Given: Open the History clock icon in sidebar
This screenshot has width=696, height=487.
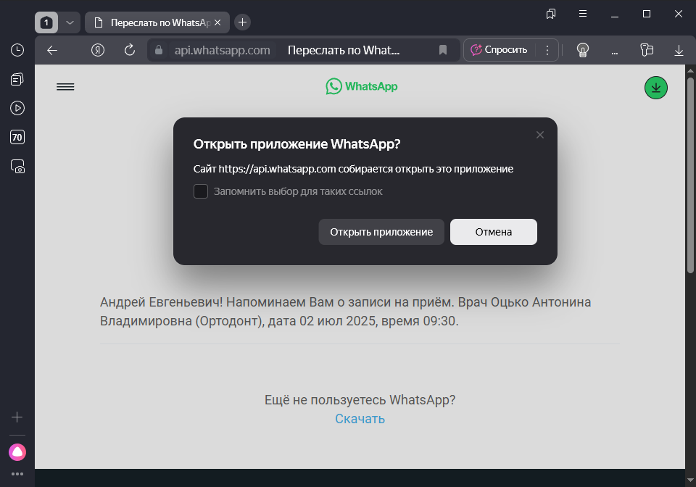Looking at the screenshot, I should coord(17,50).
